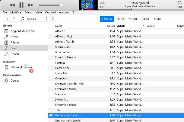This screenshot has width=184, height=122.
Task: Switch to the Libreria tab
Action: click(107, 19)
